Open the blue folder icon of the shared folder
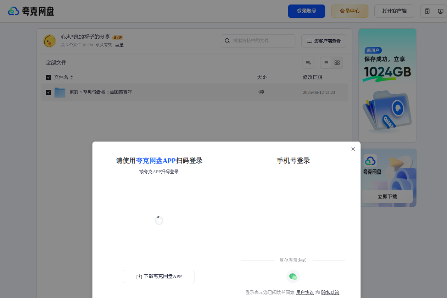Viewport: 447px width, 298px height. [x=60, y=92]
